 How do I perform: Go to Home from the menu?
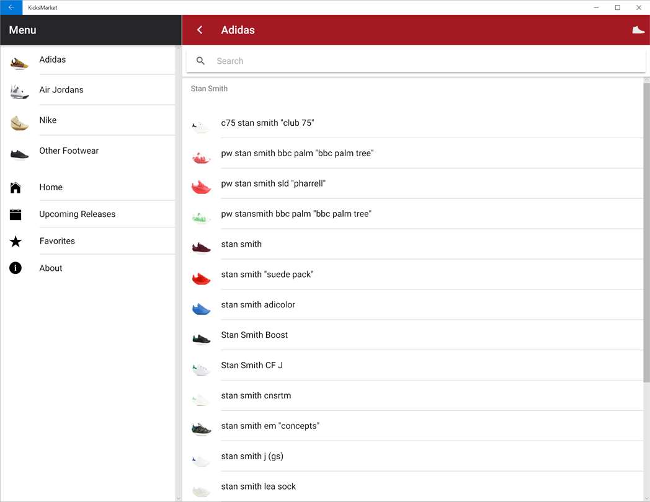click(x=87, y=187)
